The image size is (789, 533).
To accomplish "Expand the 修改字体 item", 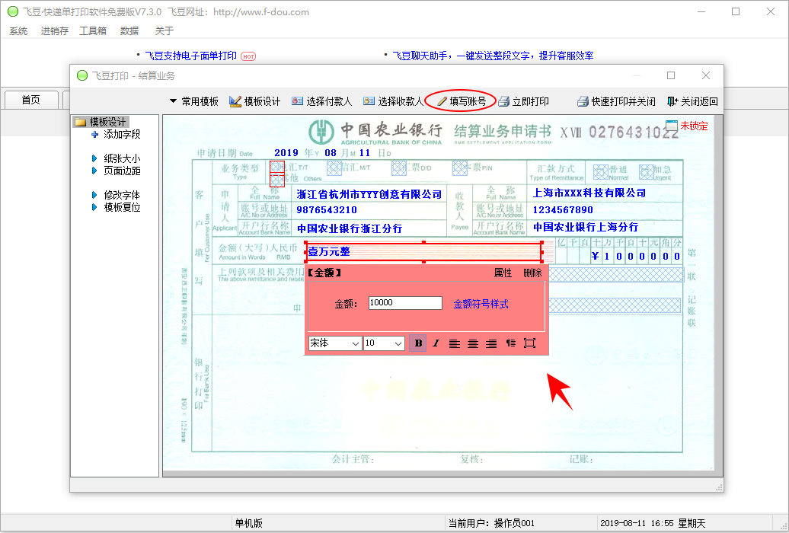I will (x=116, y=195).
